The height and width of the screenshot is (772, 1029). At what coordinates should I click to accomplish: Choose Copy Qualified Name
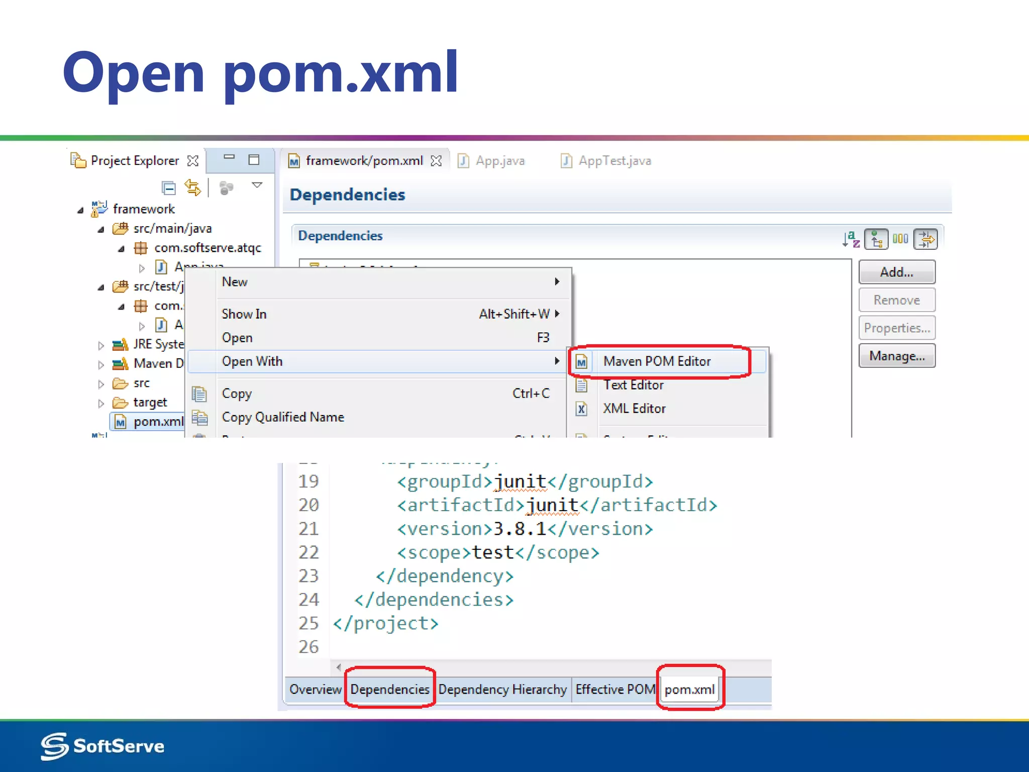[x=379, y=417]
